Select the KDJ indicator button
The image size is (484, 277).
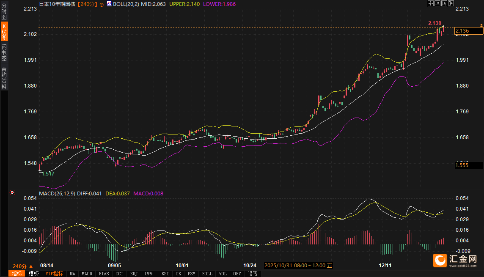click(x=134, y=274)
